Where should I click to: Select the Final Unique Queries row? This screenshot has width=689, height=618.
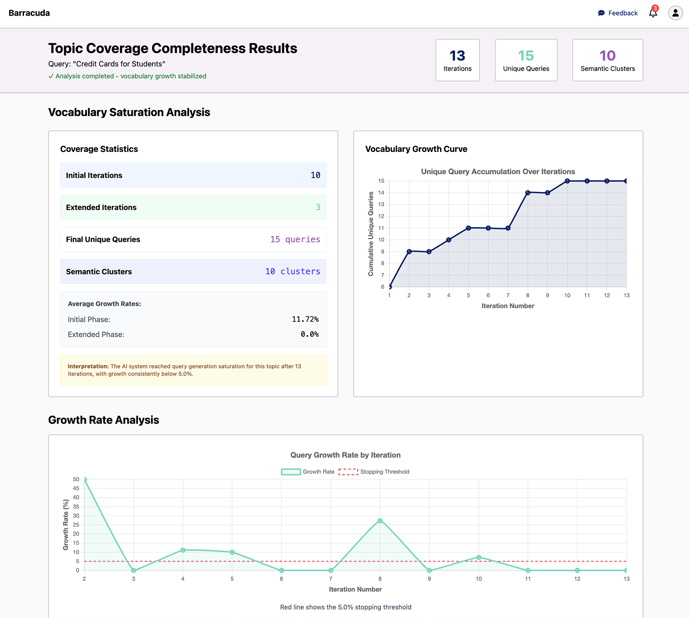click(193, 239)
